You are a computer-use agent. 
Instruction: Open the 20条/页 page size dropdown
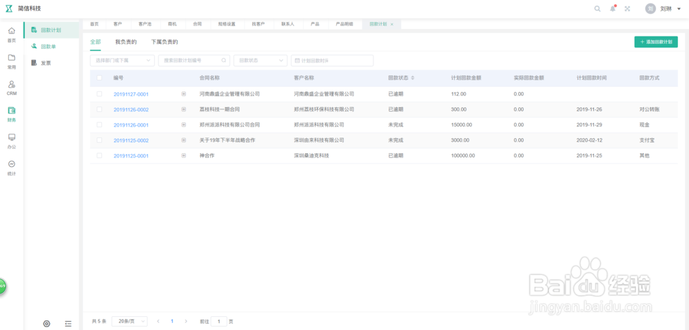130,321
